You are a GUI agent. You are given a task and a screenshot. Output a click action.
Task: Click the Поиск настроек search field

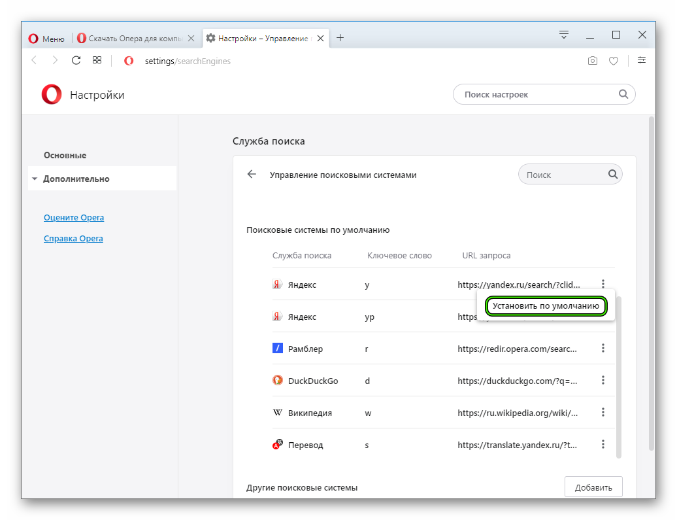click(544, 94)
